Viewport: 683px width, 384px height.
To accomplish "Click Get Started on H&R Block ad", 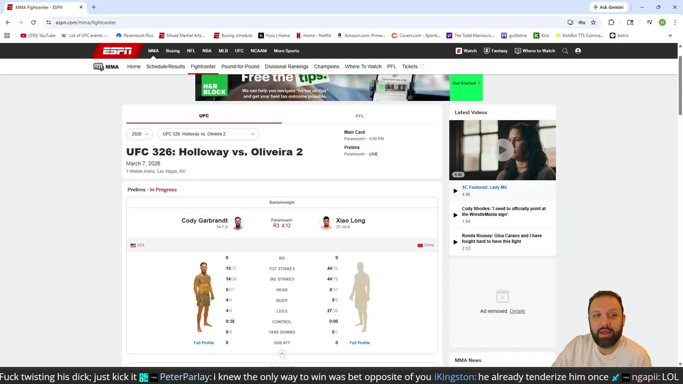I will tap(466, 83).
